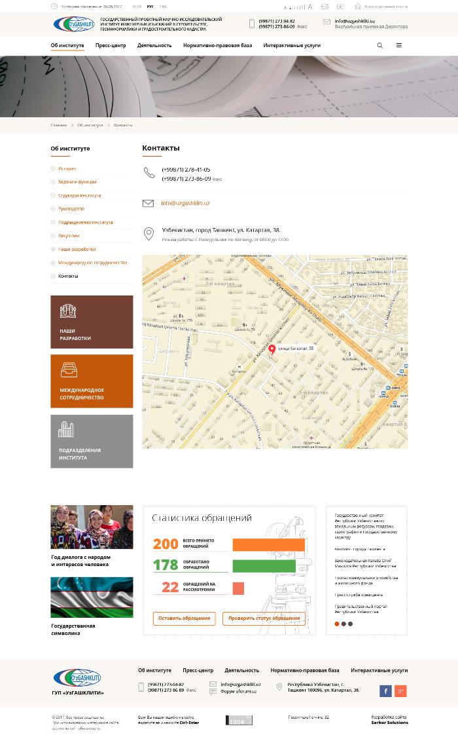Click the phone handset icon under Контакты
Image resolution: width=458 pixels, height=739 pixels.
(149, 173)
